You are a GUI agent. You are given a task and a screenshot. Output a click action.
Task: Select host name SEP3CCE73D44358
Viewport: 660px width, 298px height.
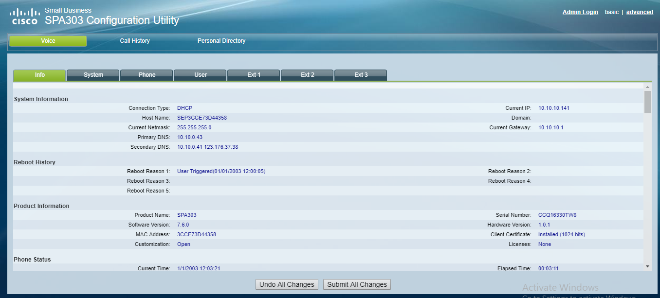(x=202, y=118)
